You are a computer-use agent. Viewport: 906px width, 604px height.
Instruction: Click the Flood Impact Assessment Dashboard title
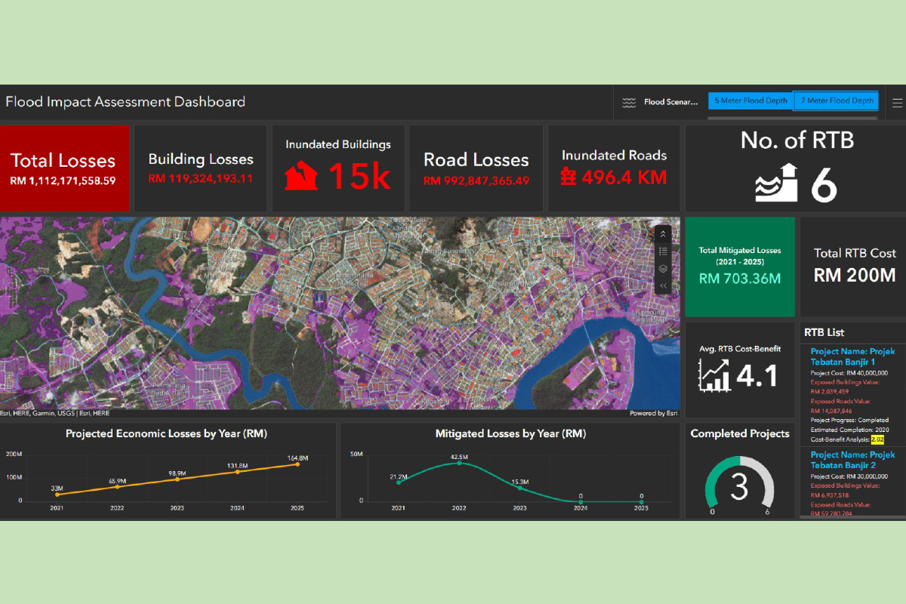coord(125,102)
